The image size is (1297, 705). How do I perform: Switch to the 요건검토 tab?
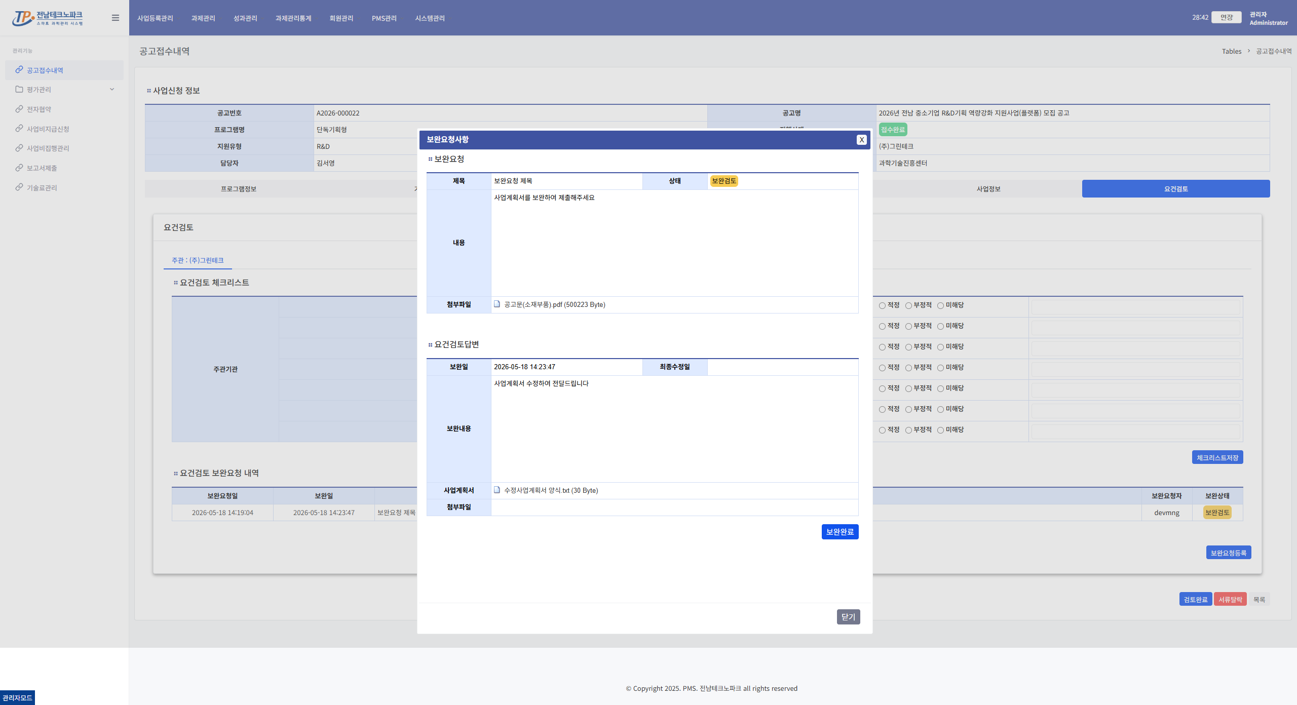(1176, 188)
